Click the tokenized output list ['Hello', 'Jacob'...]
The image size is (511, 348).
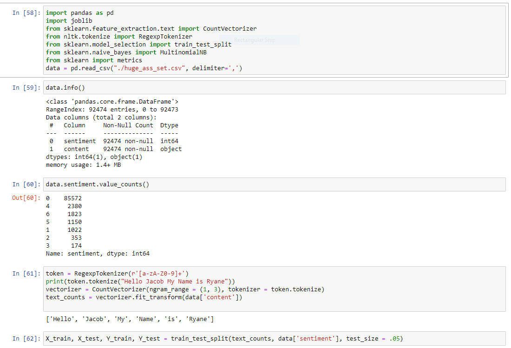pos(130,319)
